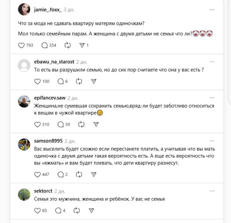The image size is (231, 223).
Task: Share the samson8995 comment
Action: pyautogui.click(x=94, y=174)
